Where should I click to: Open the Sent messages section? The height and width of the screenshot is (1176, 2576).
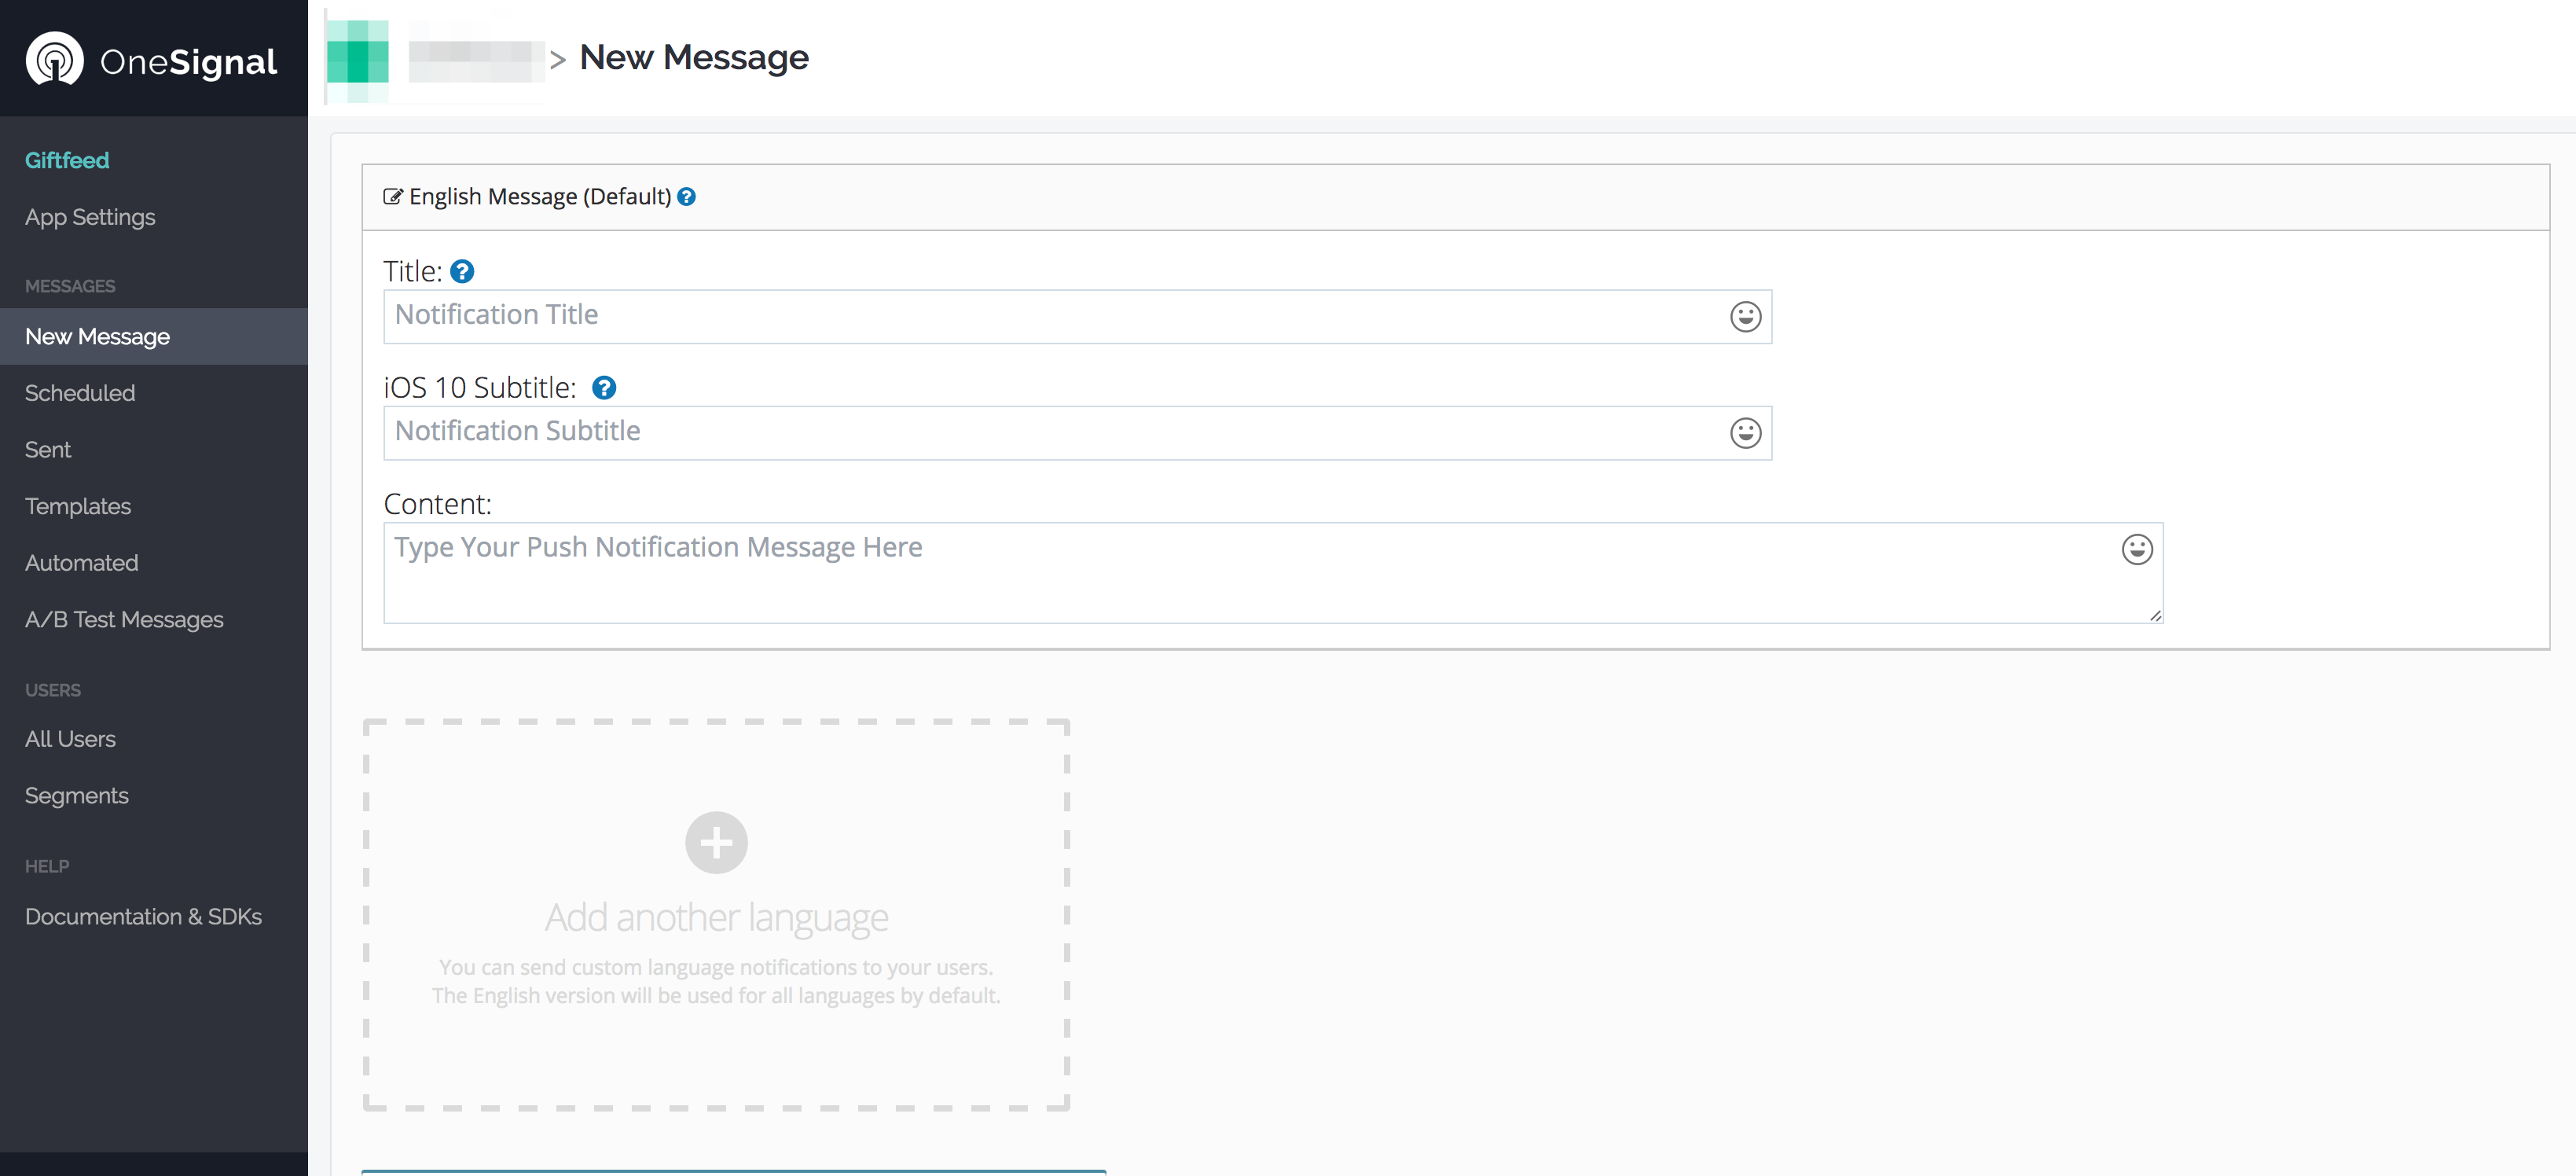(x=47, y=449)
